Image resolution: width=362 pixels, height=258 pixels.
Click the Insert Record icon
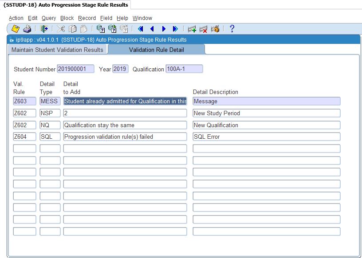[192, 29]
